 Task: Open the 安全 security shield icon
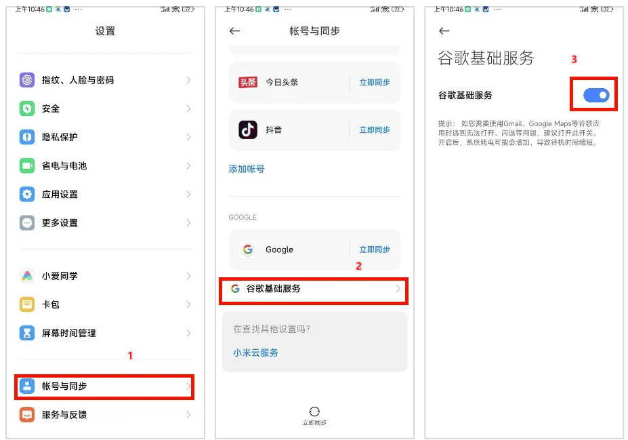(27, 108)
